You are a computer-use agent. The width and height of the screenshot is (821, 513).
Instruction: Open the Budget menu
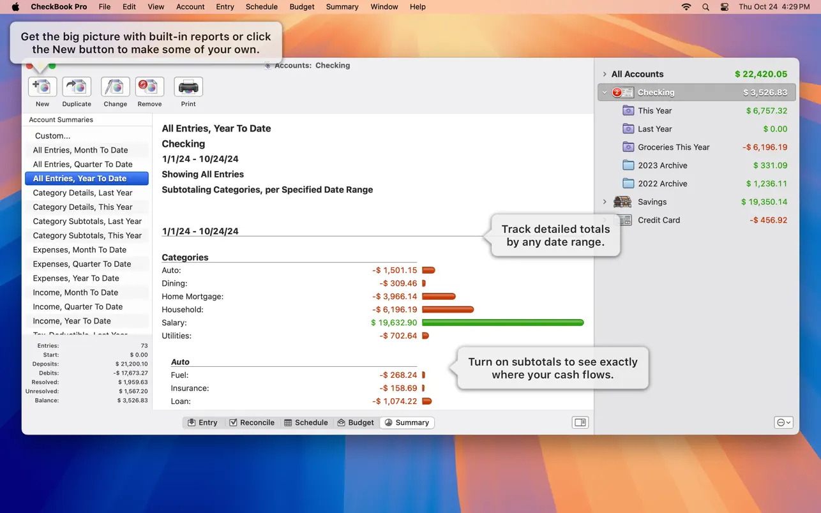(302, 7)
